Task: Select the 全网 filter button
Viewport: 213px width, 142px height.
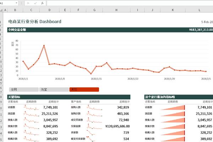Action: (x=24, y=89)
